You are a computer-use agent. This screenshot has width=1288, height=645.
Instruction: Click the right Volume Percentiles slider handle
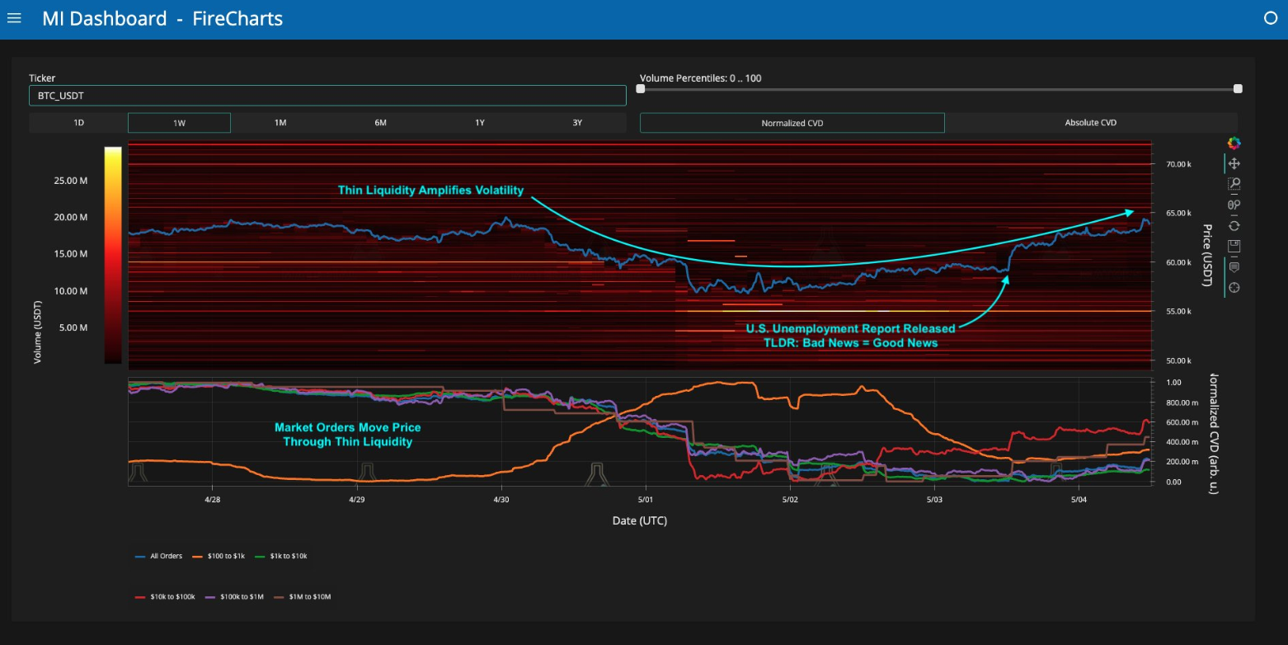coord(1237,89)
